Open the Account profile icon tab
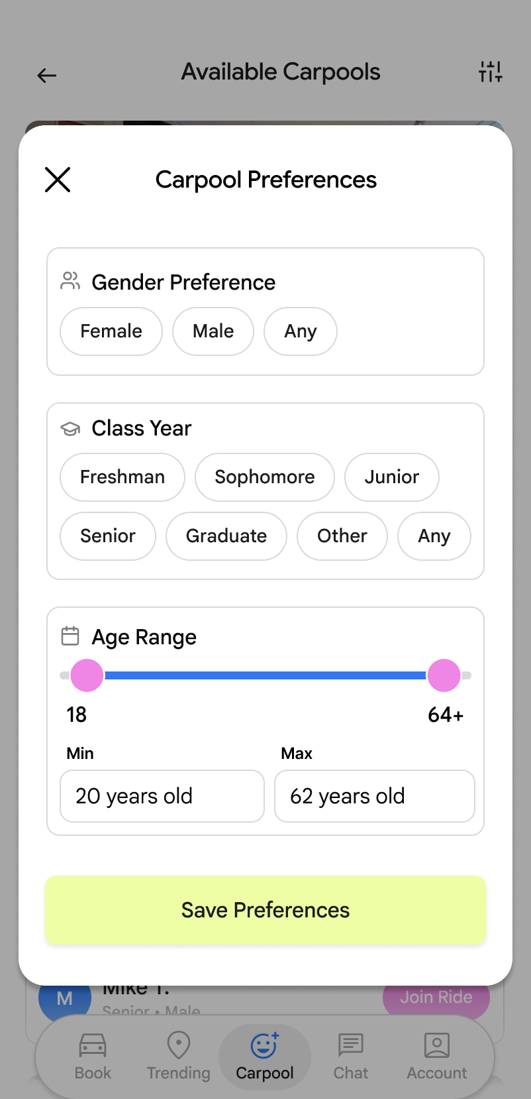Screen dimensions: 531x1099 [x=437, y=1057]
